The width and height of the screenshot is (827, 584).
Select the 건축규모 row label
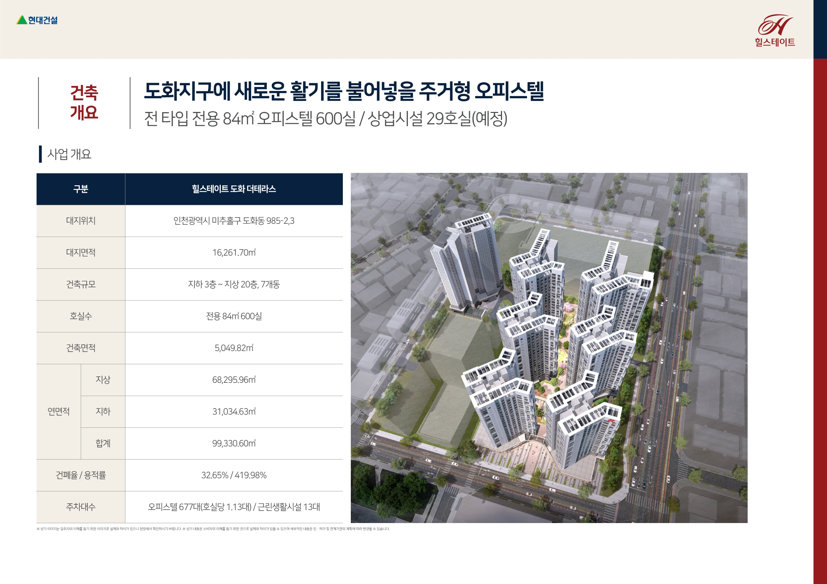click(81, 284)
